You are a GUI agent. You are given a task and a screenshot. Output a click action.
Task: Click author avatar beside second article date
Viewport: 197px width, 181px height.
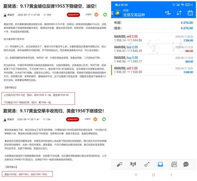[x=5, y=120]
